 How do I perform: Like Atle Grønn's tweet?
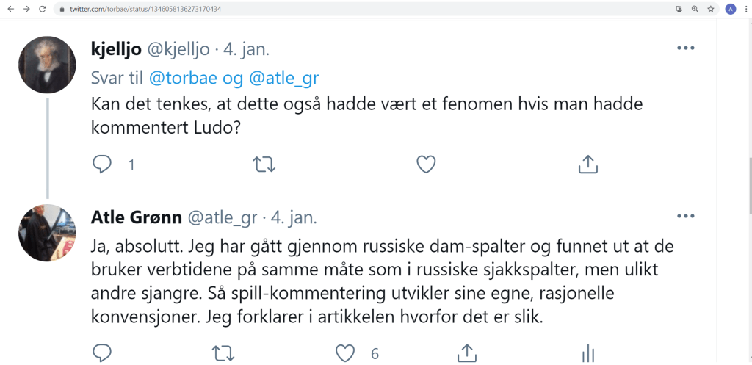point(345,353)
